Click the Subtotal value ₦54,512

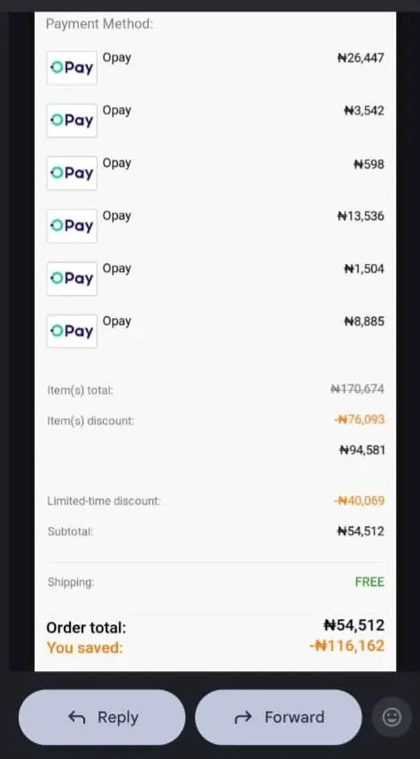coord(361,531)
